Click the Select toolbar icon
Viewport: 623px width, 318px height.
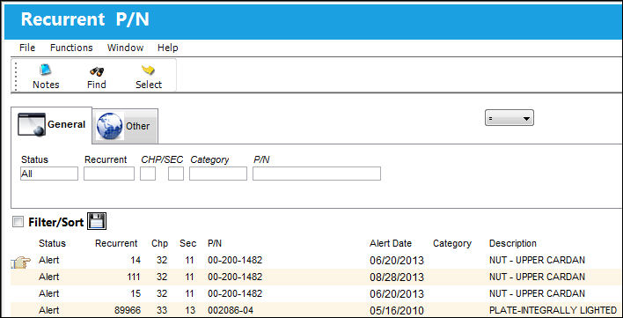point(148,70)
